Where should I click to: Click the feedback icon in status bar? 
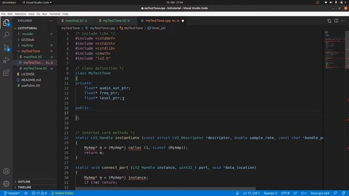click(x=335, y=193)
